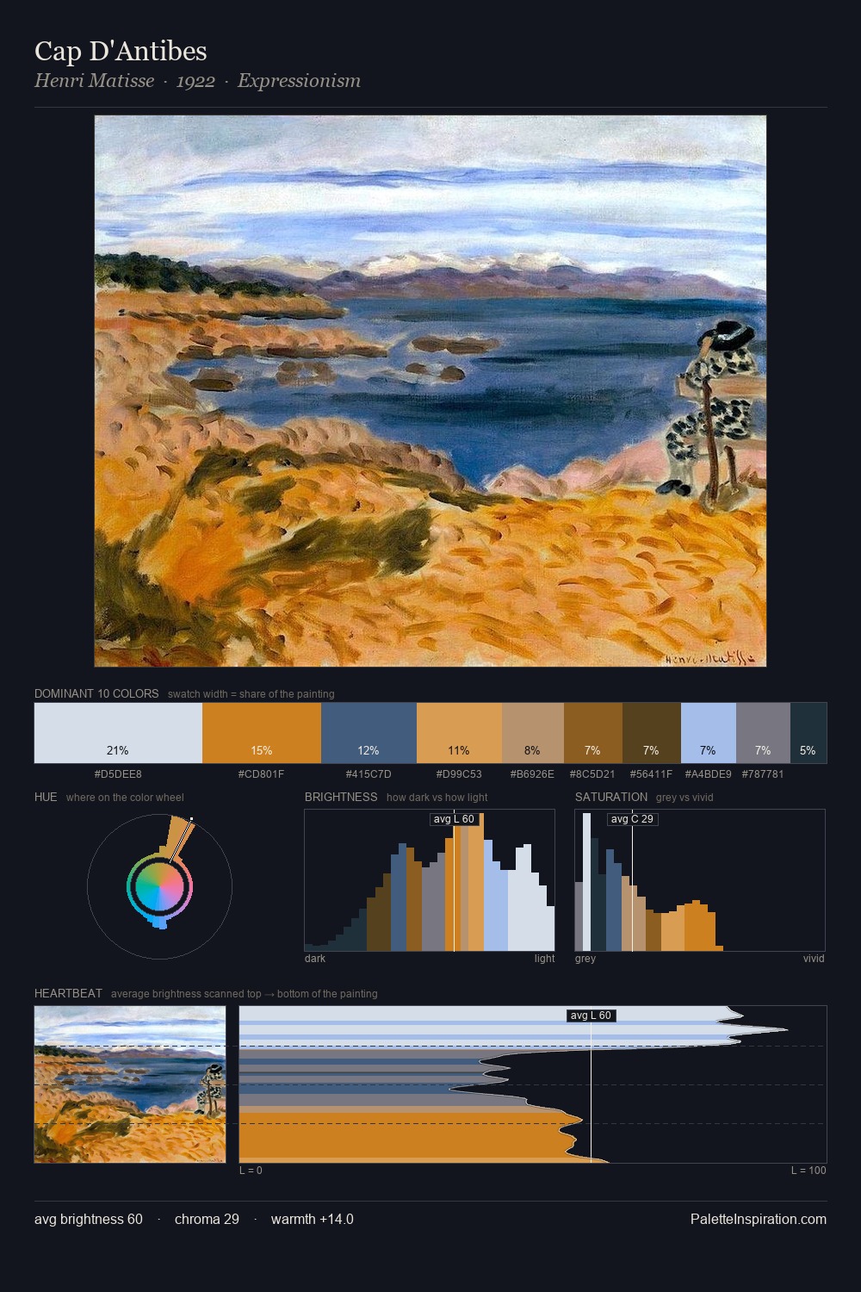Choose the #D99C53 swatch showing 11%
The height and width of the screenshot is (1292, 861).
pyautogui.click(x=459, y=733)
